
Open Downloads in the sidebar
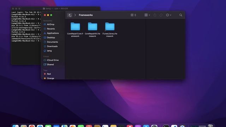coord(53,46)
